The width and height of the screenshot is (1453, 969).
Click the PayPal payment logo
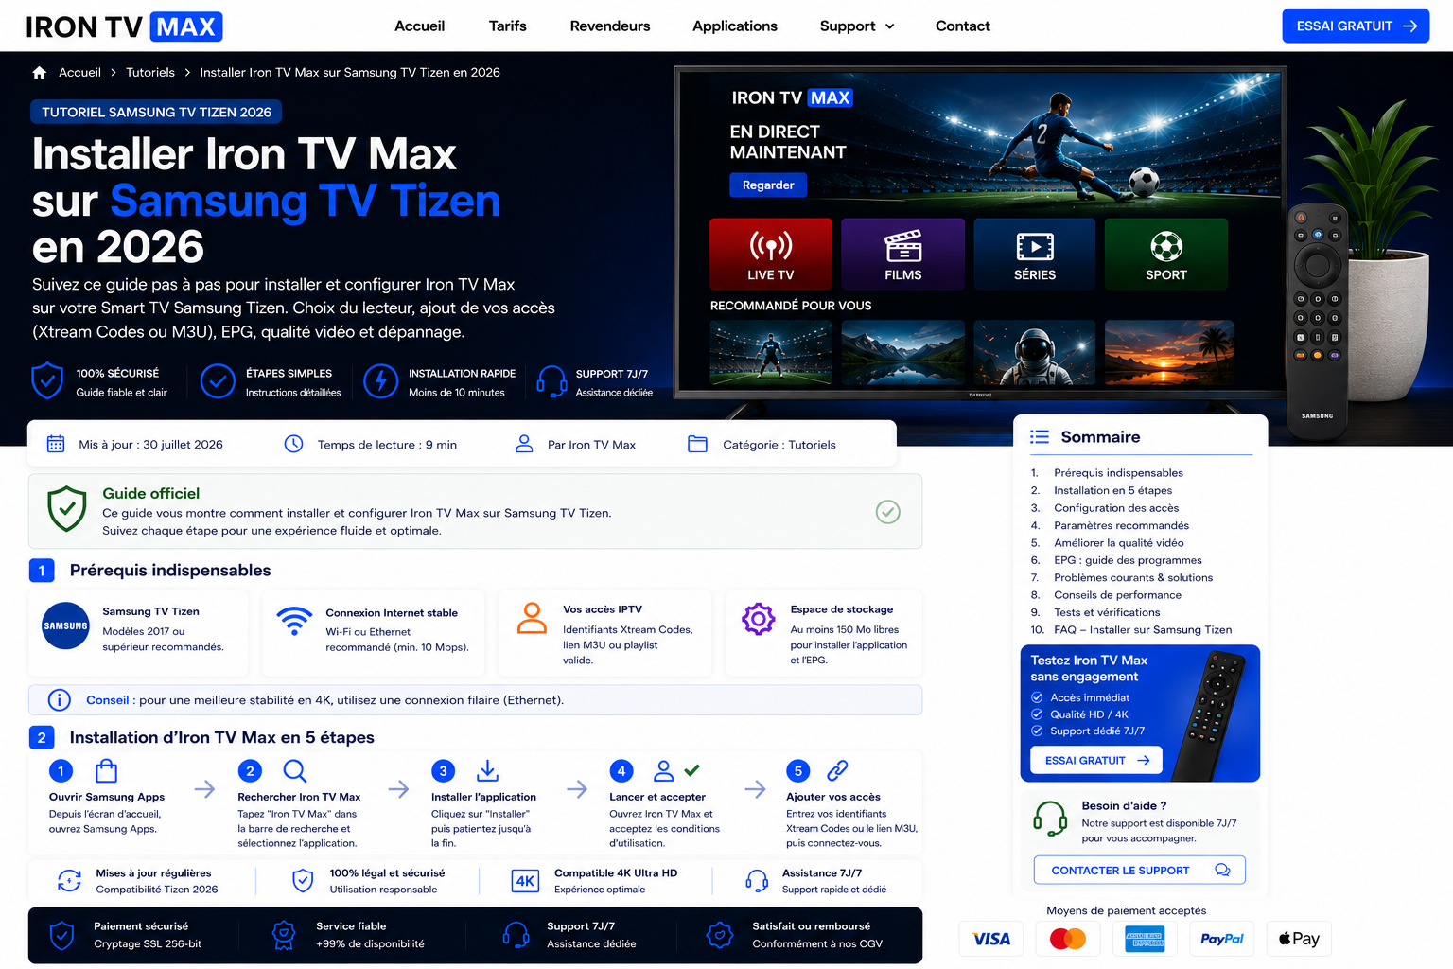1222,939
